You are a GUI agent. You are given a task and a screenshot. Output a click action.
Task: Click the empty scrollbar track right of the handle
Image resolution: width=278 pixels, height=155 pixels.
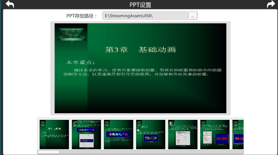[152, 152]
